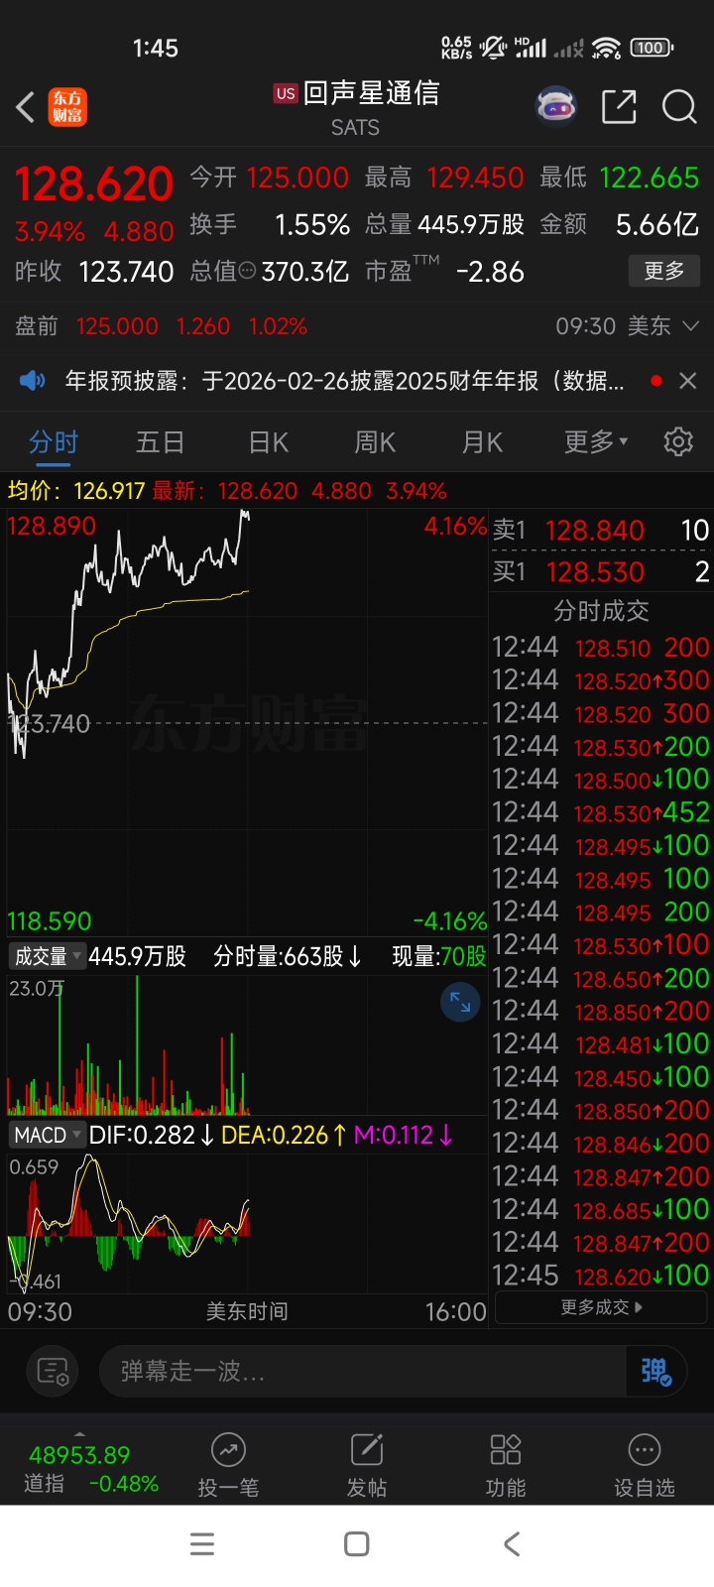Tap the 金额 5.66亿 value
Viewport: 714px width, 1587px height.
coord(657,225)
